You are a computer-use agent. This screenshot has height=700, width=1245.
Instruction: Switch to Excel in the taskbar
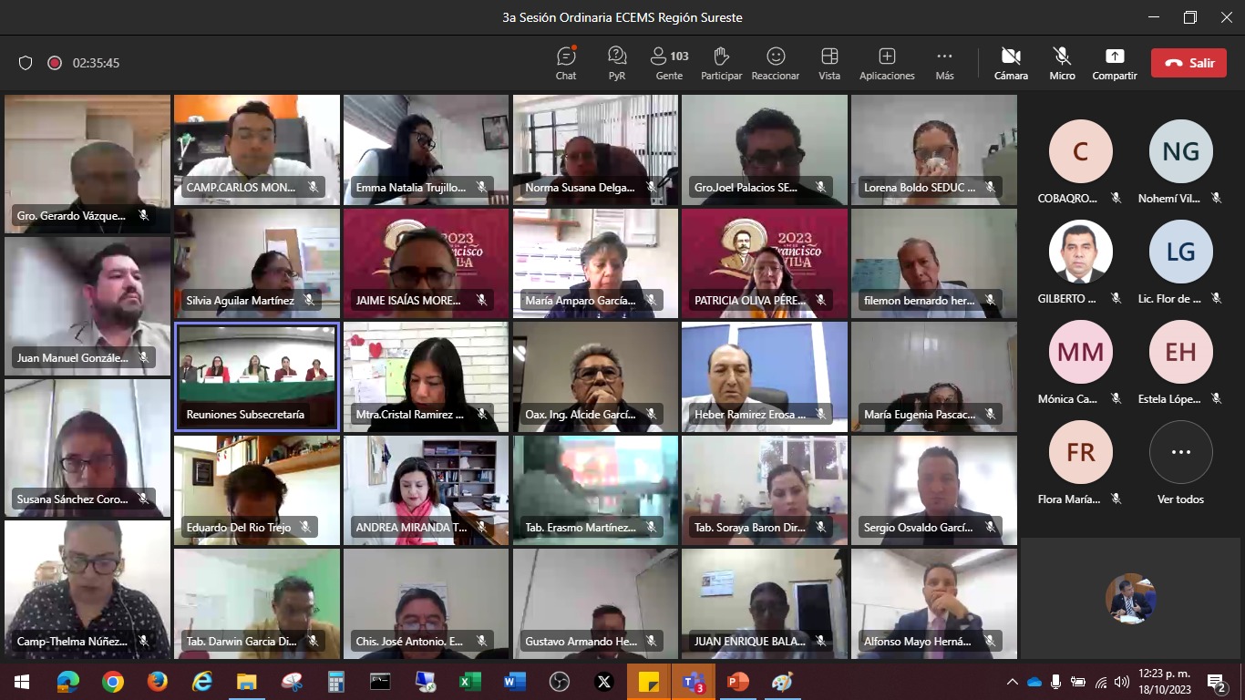point(470,682)
